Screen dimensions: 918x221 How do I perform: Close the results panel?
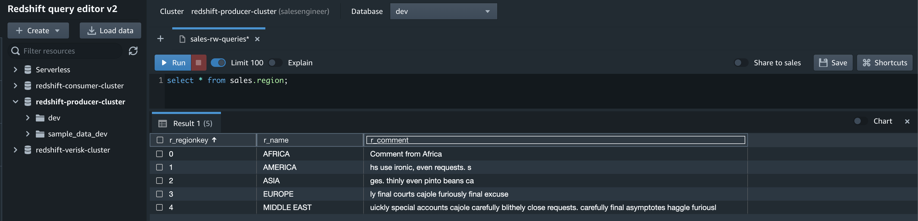pyautogui.click(x=907, y=121)
